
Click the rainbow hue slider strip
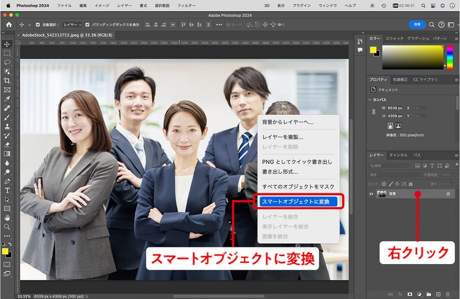coord(450,57)
